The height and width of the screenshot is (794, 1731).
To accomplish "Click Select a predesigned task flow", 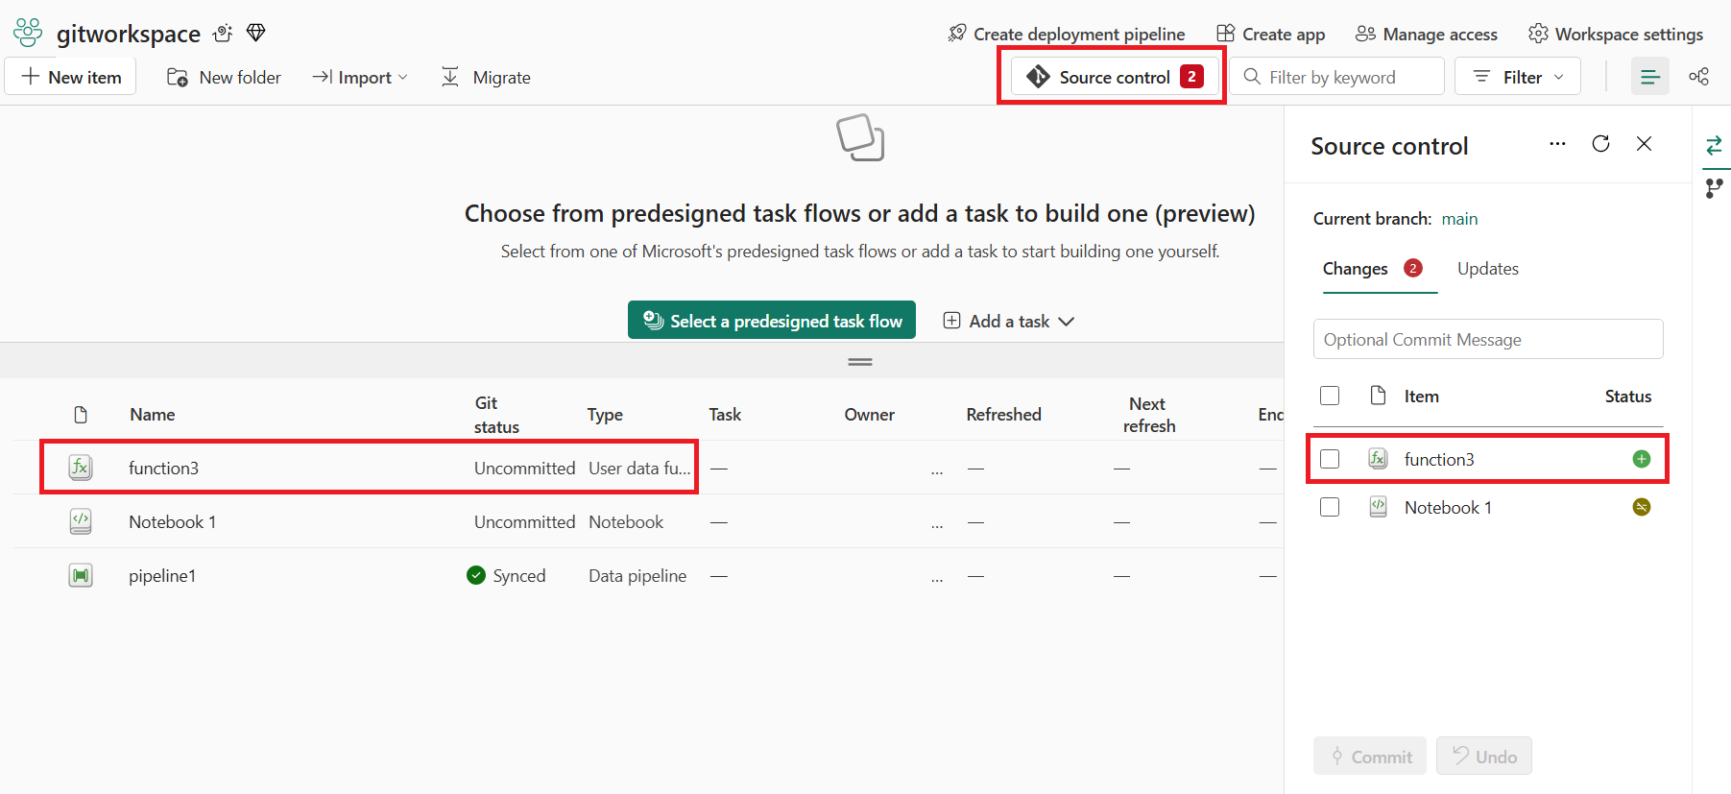I will pos(772,320).
